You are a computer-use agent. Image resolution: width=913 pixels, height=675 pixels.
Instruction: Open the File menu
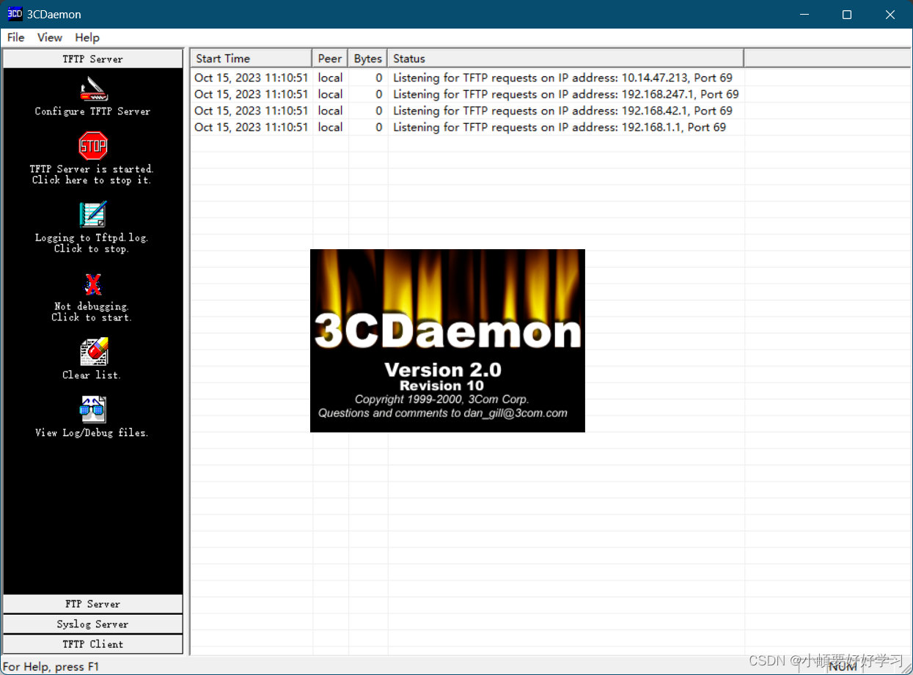click(x=15, y=37)
